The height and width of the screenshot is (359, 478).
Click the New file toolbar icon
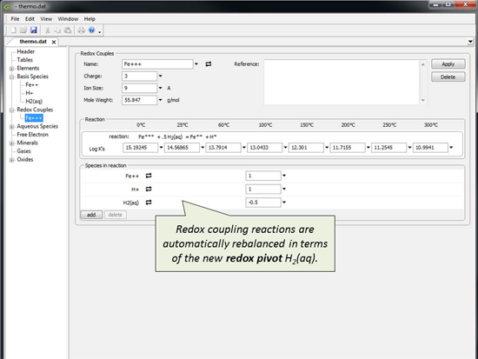click(13, 30)
